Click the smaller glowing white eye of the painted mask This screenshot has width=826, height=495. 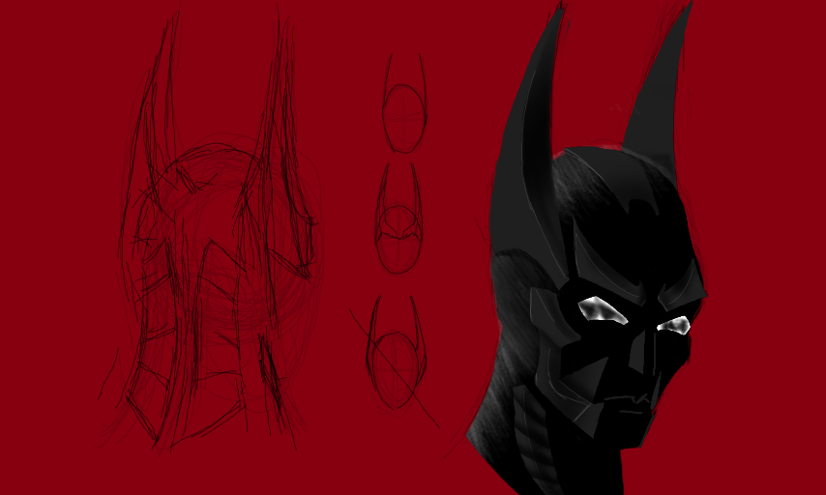pos(674,325)
